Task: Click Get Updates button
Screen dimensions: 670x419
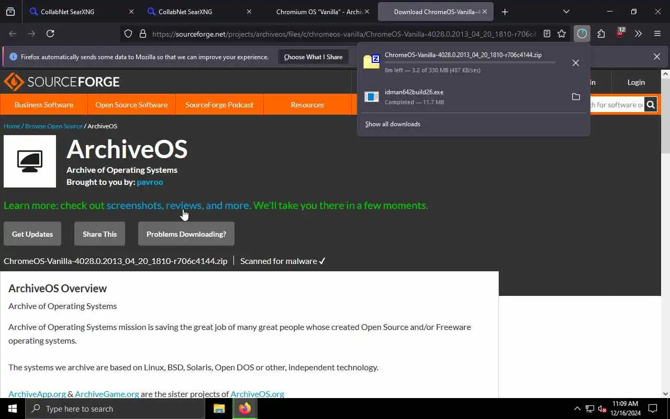Action: (x=32, y=234)
